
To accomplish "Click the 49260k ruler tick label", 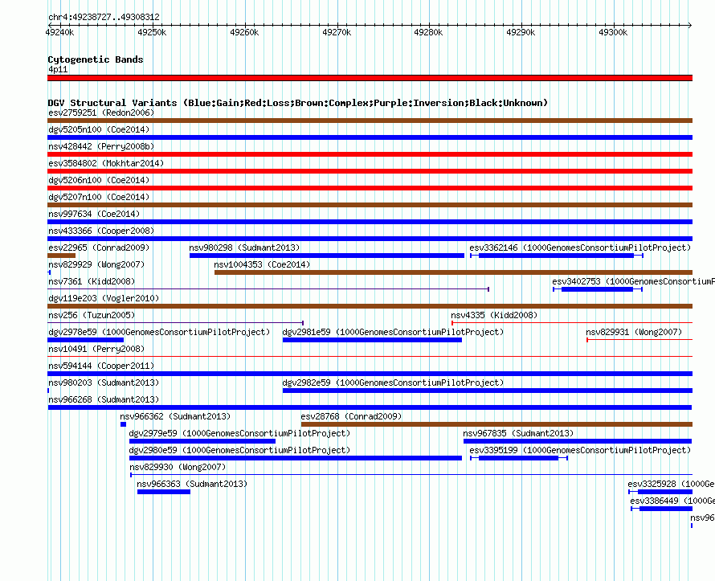I will point(244,32).
